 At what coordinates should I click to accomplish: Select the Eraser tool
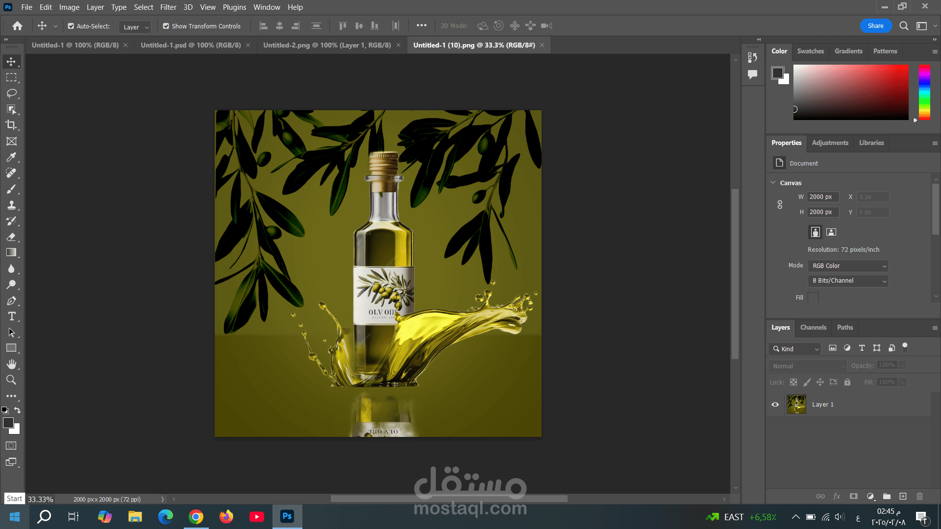tap(11, 237)
